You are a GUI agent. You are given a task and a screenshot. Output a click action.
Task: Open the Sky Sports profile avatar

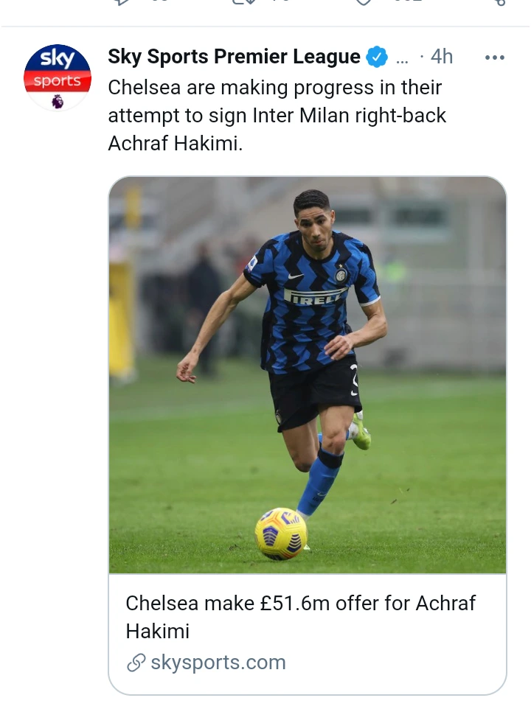58,78
